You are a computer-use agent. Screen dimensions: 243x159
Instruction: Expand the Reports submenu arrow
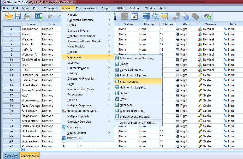coord(109,14)
